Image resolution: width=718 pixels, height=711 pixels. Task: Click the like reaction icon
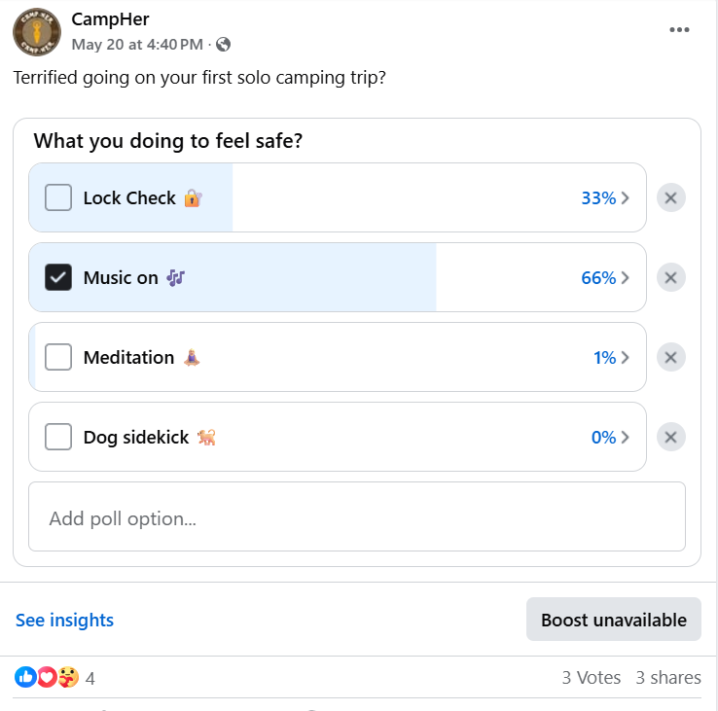25,677
